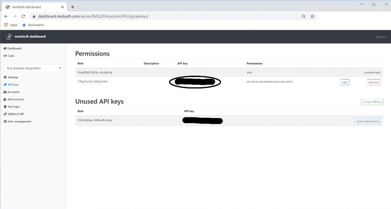Reload the page with refresh icon

23,16
